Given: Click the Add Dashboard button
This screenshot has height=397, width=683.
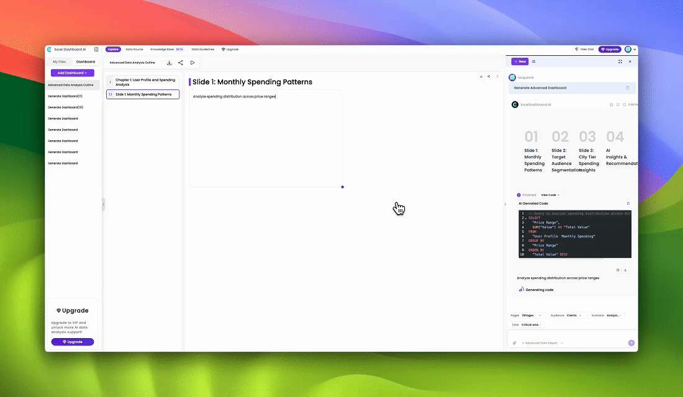Looking at the screenshot, I should click(72, 73).
